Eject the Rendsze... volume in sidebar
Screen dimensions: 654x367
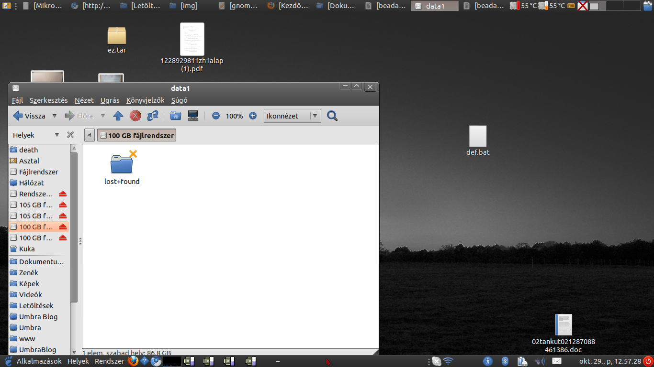click(x=62, y=194)
